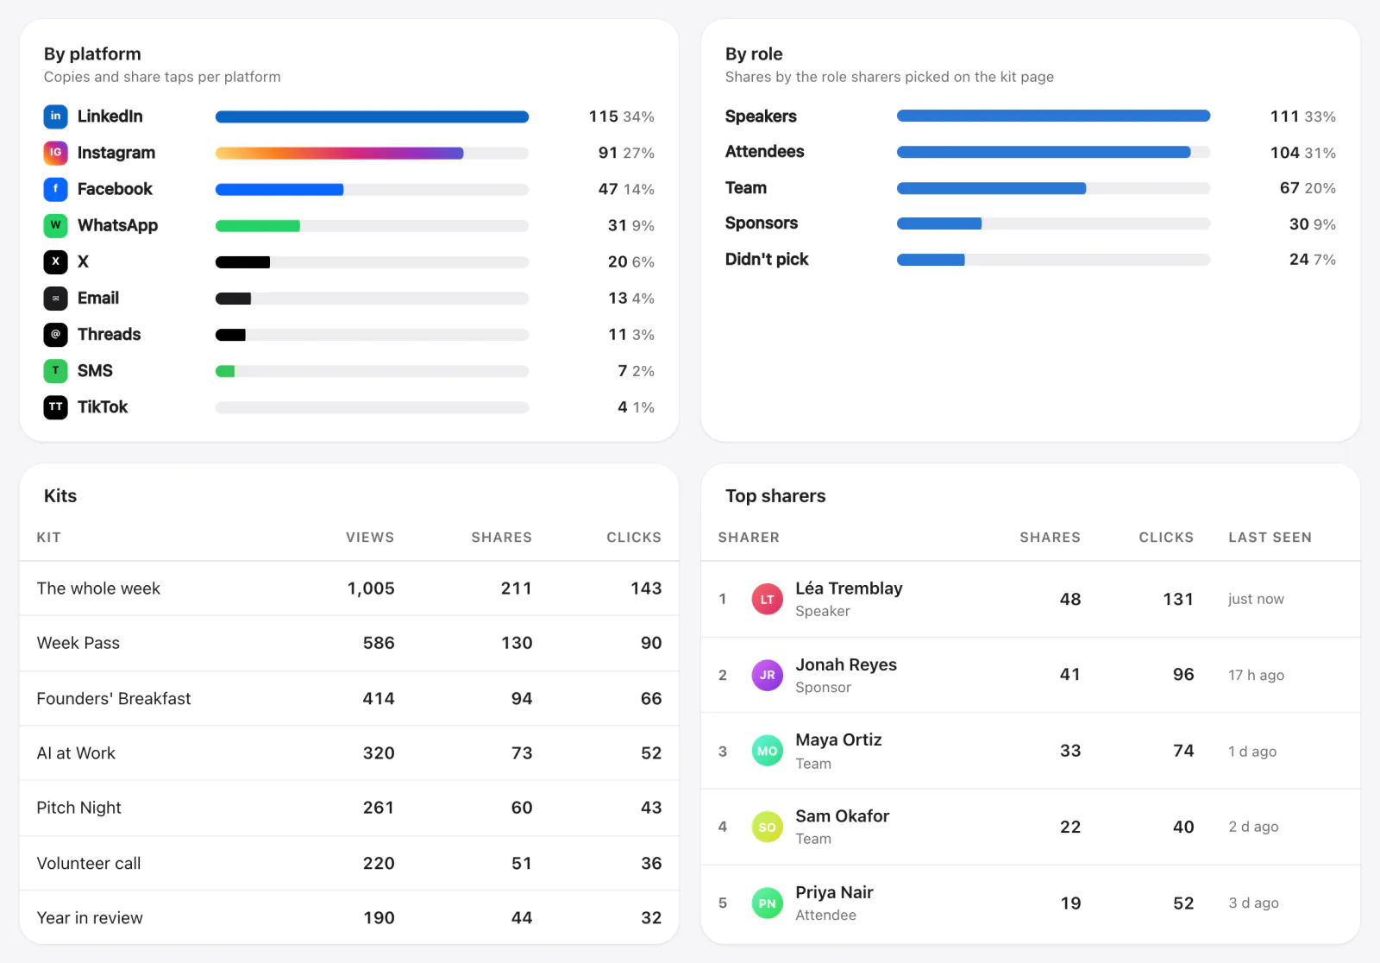
Task: Click the LinkedIn platform icon
Action: [x=55, y=116]
